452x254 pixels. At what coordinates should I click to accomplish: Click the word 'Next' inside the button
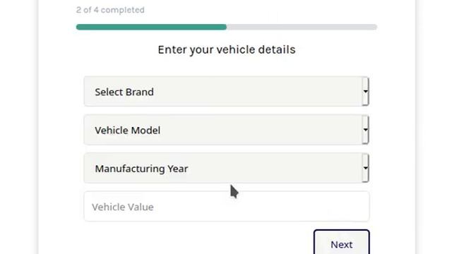(342, 245)
